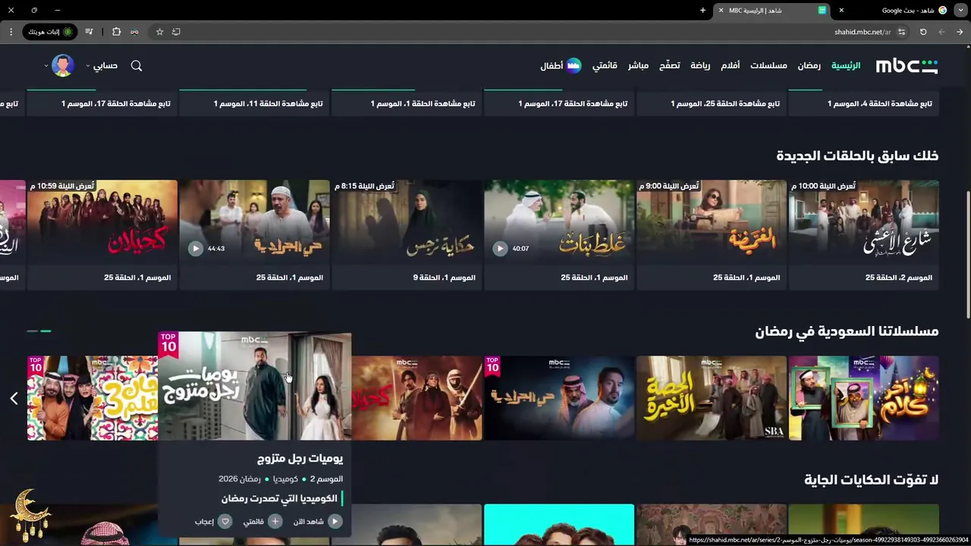Click the كوميديا text in the hover card

(285, 479)
